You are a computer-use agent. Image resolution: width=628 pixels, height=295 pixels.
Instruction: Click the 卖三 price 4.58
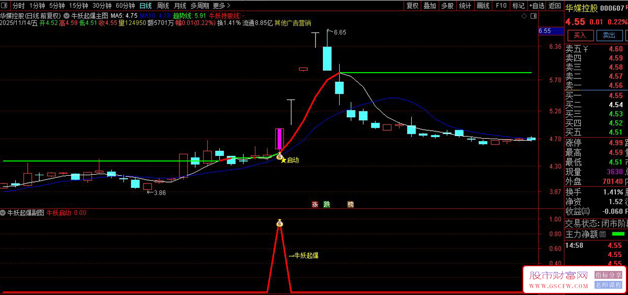pyautogui.click(x=615, y=67)
